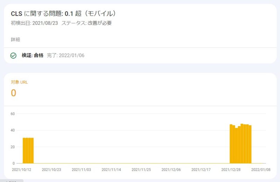The width and height of the screenshot is (280, 182).
Task: Select the 対象 URL metric tab
Action: (x=19, y=82)
